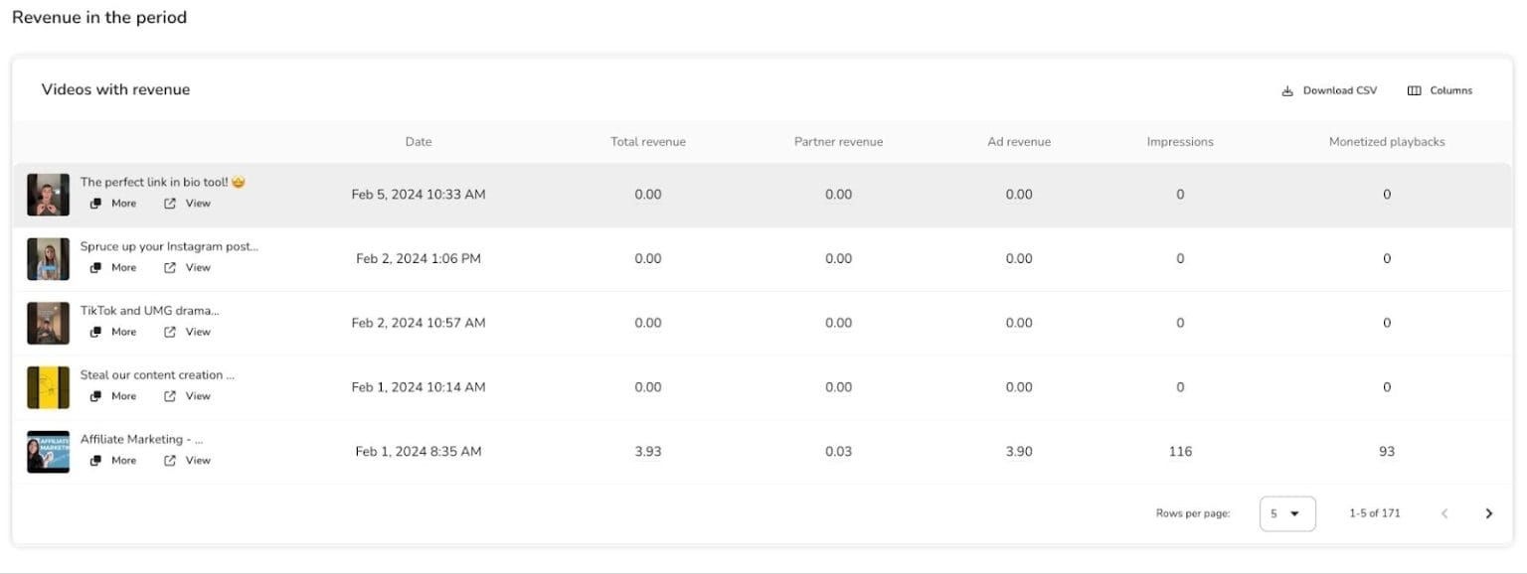This screenshot has width=1527, height=574.
Task: Click More for 'Spruce up your Instagram post'
Action: tap(123, 268)
